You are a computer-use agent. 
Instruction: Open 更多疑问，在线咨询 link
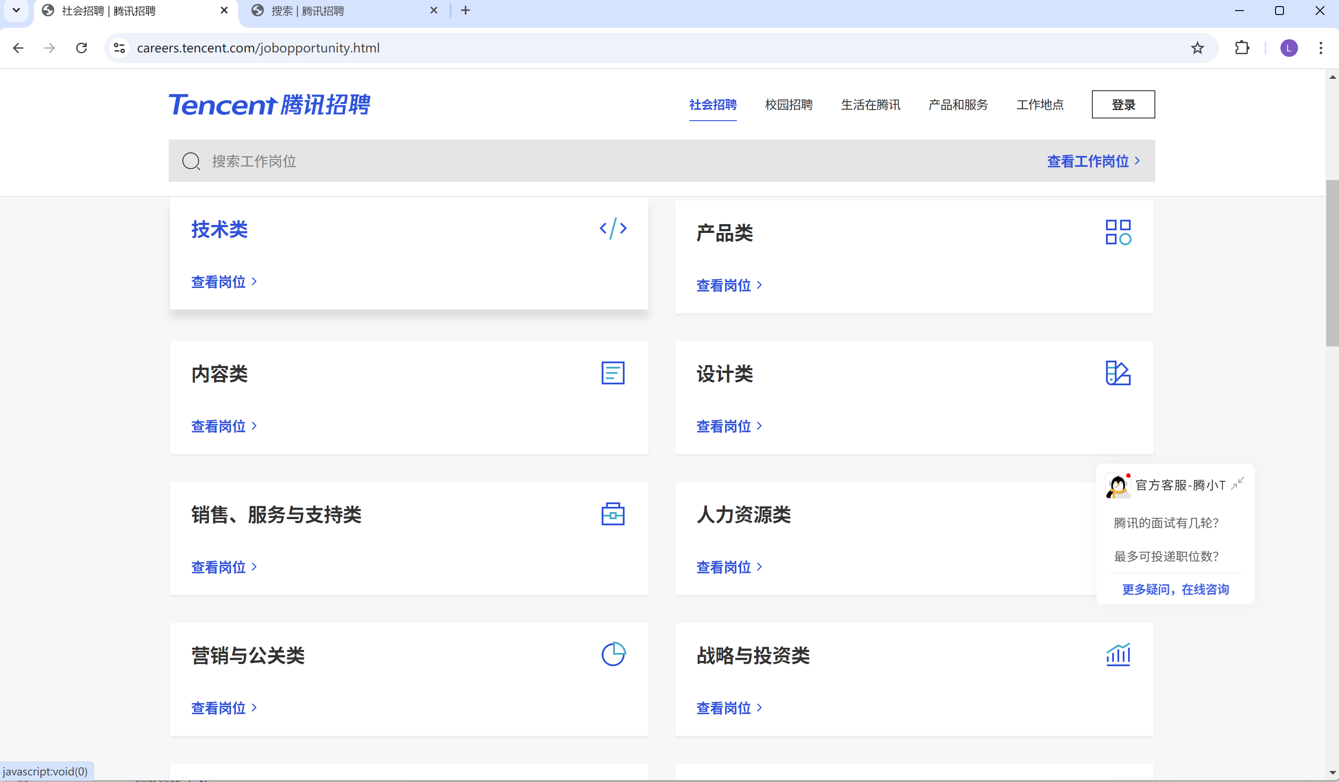[x=1175, y=589]
